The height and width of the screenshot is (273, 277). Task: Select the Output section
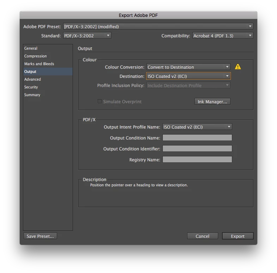coord(48,72)
